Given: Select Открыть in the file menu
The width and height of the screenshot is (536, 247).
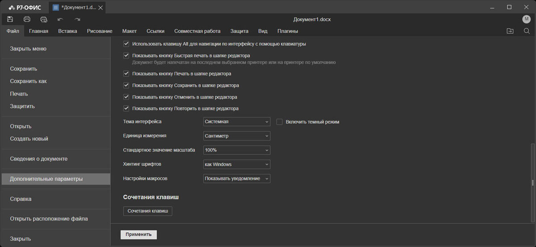Looking at the screenshot, I should click(x=55, y=126).
